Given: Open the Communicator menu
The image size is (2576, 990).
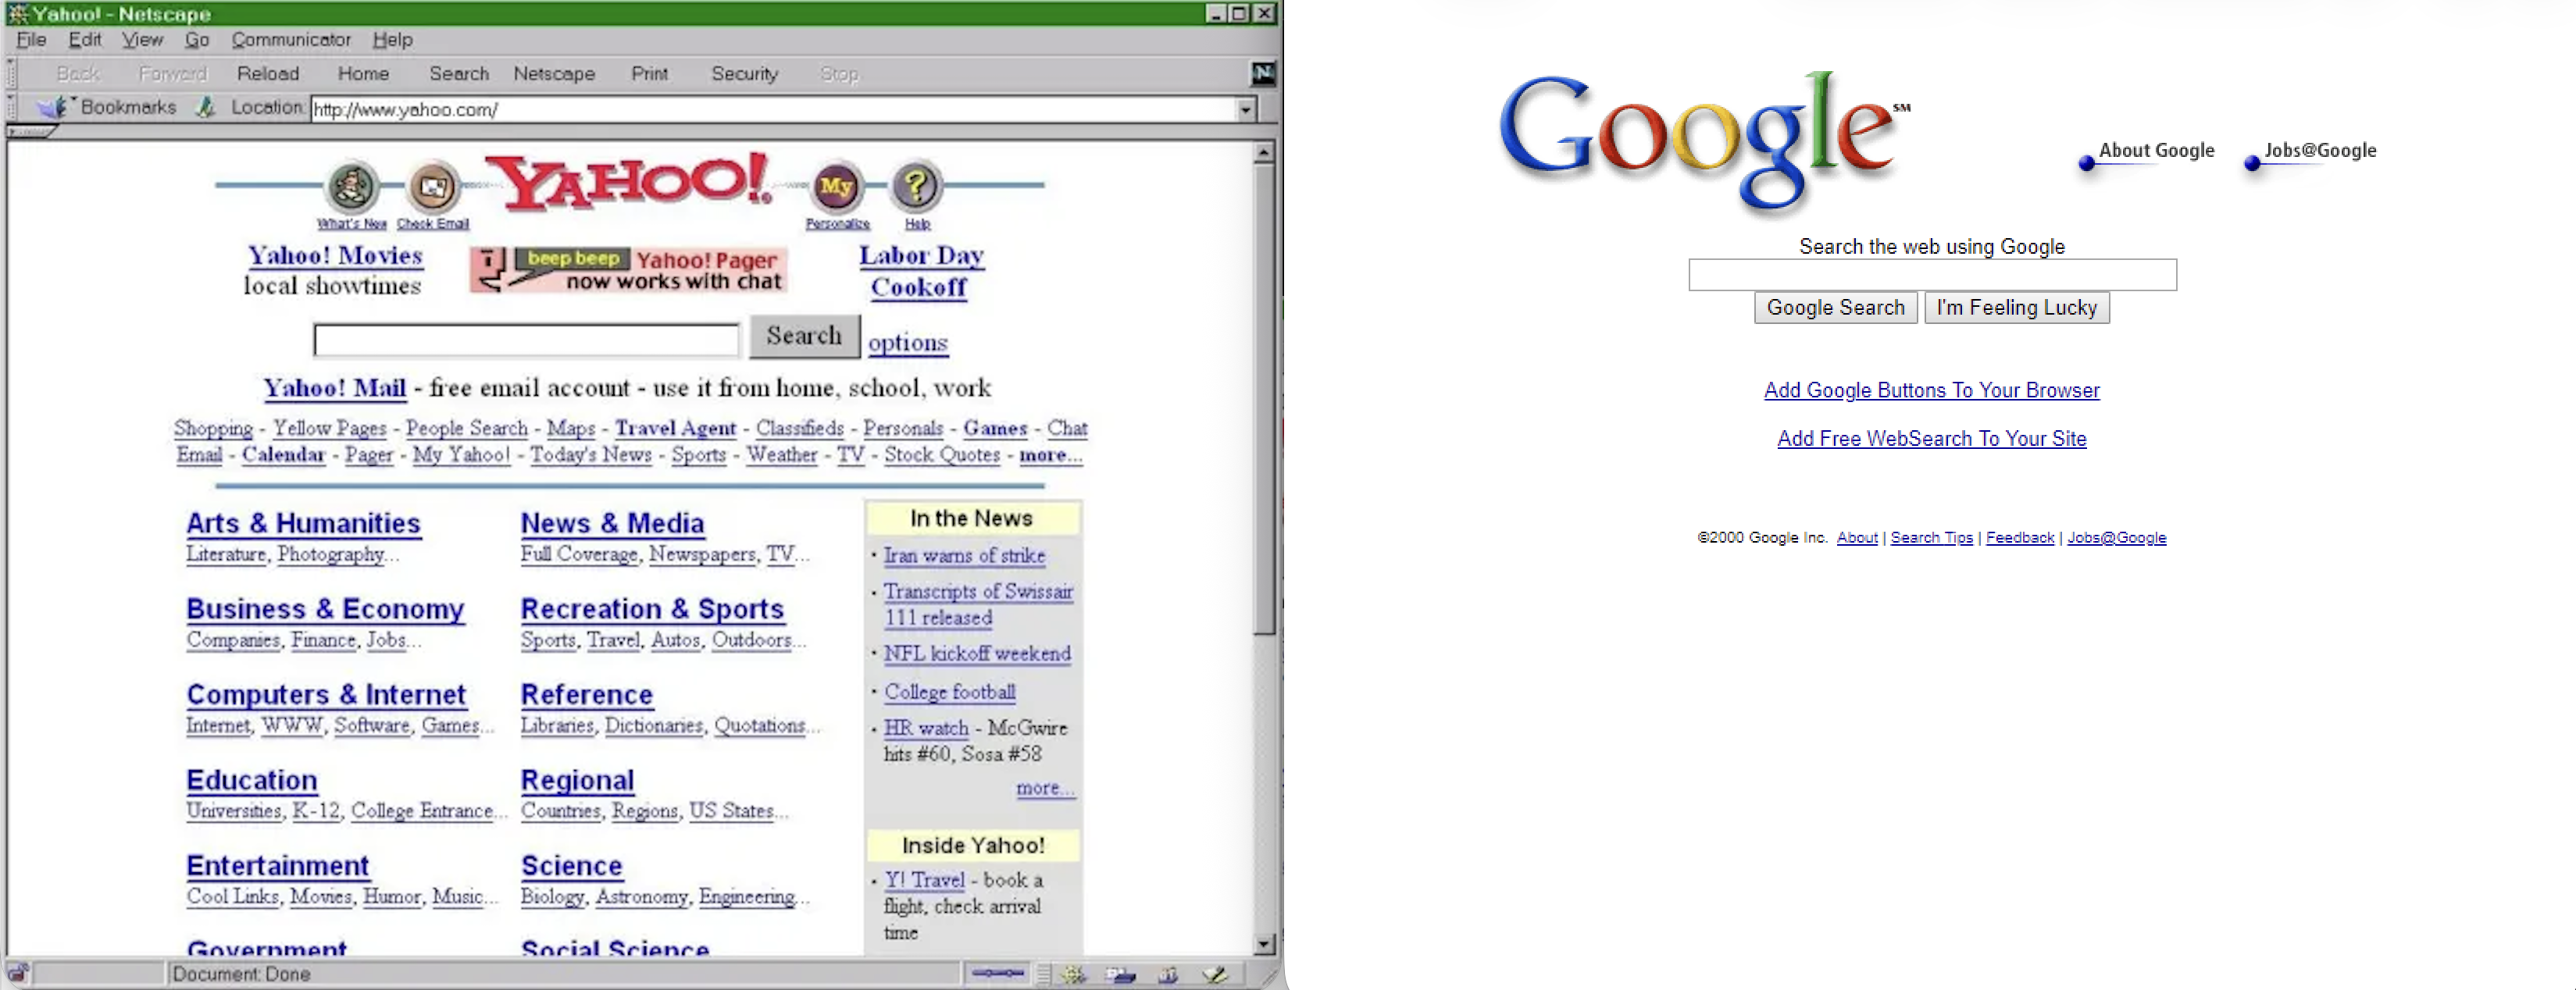Looking at the screenshot, I should pos(291,39).
